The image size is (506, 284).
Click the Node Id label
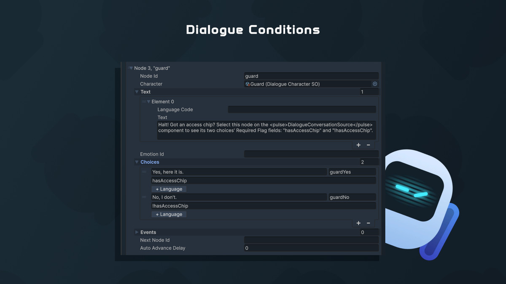pyautogui.click(x=149, y=76)
